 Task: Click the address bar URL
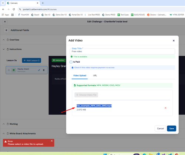click(x=40, y=9)
